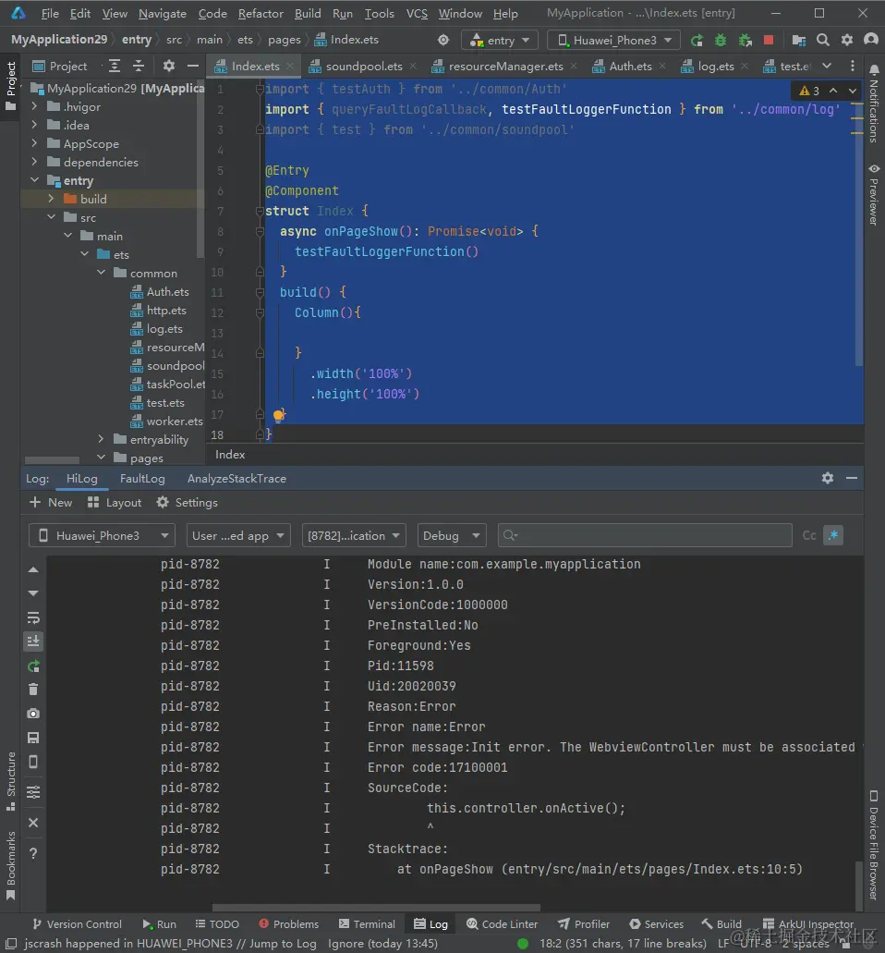Open Code Linter tool window
The height and width of the screenshot is (953, 885).
click(502, 923)
